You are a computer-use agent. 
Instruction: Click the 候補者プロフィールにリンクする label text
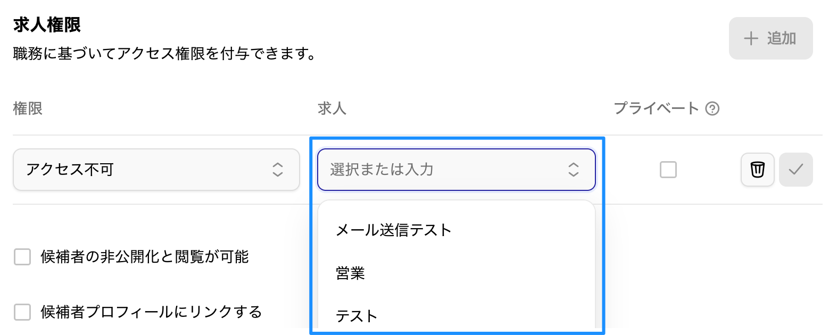click(151, 312)
